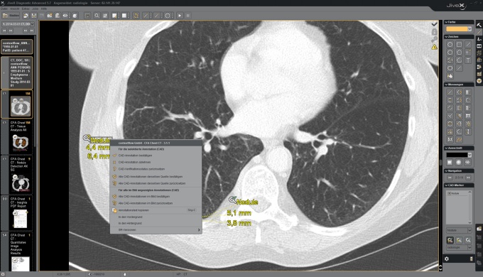Click the next button in Navigation panel
Image resolution: width=483 pixels, height=277 pixels.
point(468,178)
